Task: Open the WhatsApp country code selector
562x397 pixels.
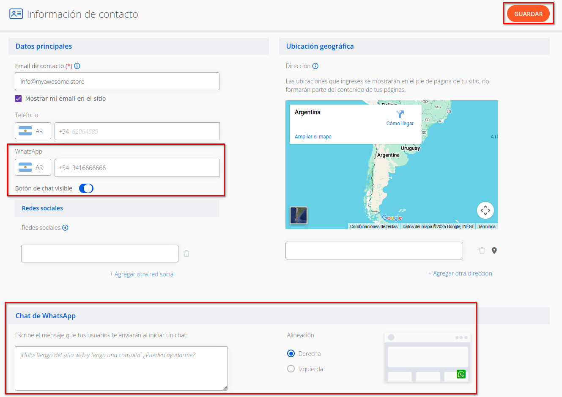Action: pyautogui.click(x=33, y=168)
